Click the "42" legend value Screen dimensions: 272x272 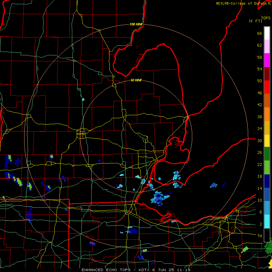point(260,105)
